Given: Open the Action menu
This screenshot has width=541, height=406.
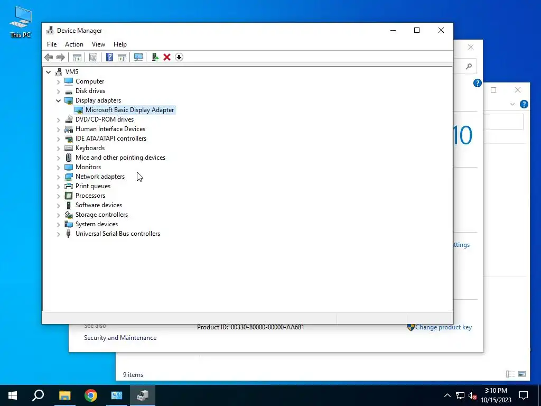Looking at the screenshot, I should coord(74,44).
